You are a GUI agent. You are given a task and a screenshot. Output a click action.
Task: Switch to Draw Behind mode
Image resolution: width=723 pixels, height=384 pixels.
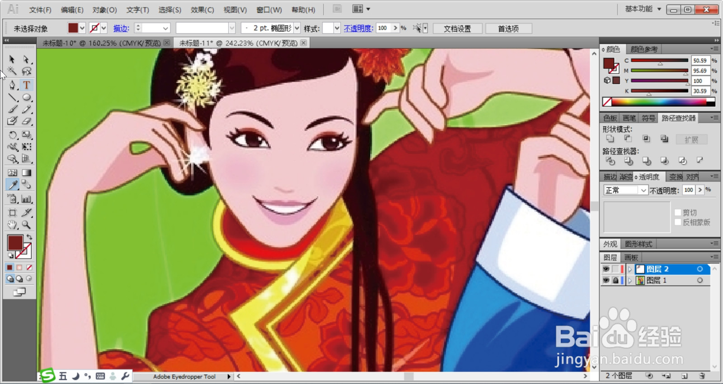(19, 279)
